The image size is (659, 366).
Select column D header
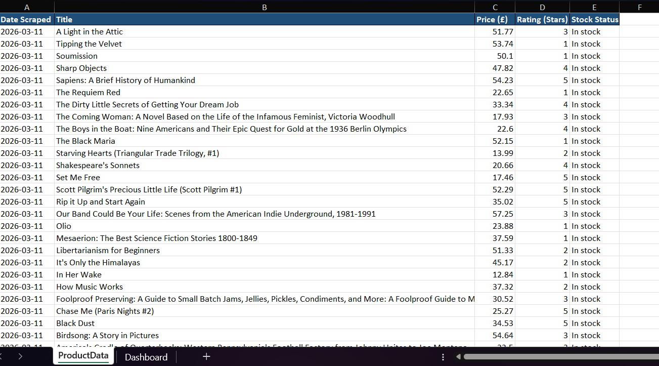(x=543, y=7)
